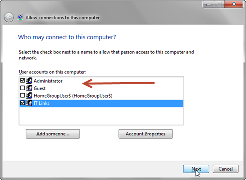Click the Back arrow icon
The width and height of the screenshot is (246, 180).
tap(9, 18)
